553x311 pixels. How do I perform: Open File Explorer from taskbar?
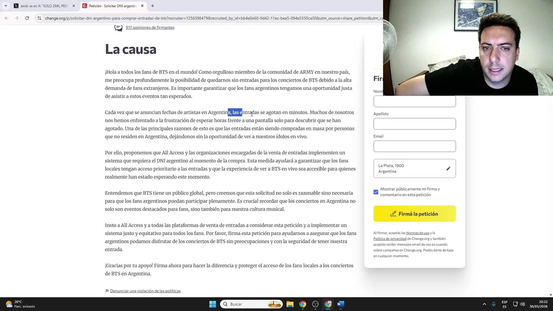tap(290, 304)
